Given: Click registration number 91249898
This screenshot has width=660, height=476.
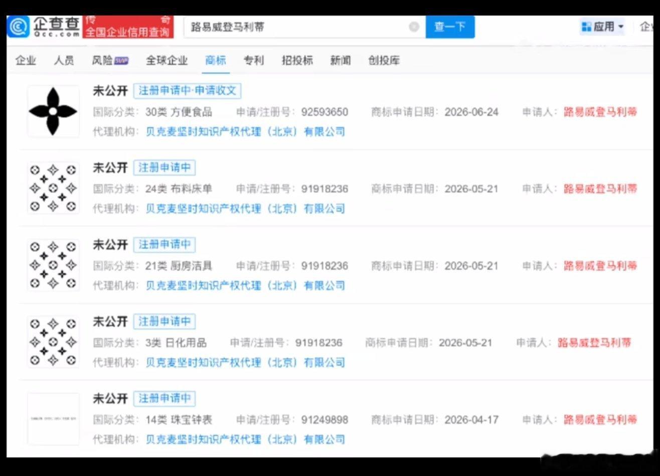Looking at the screenshot, I should point(324,420).
